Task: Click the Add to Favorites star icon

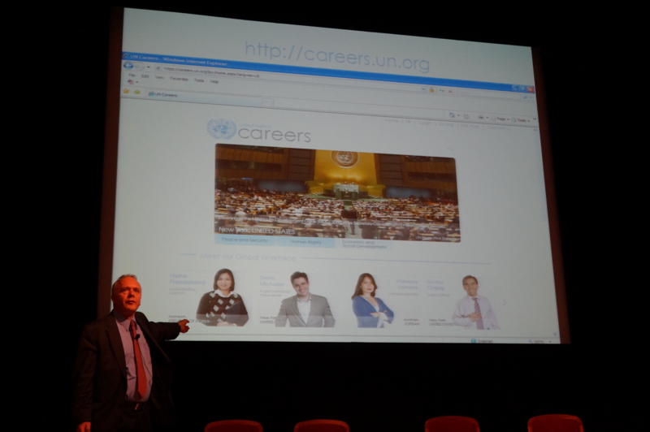Action: (x=137, y=92)
